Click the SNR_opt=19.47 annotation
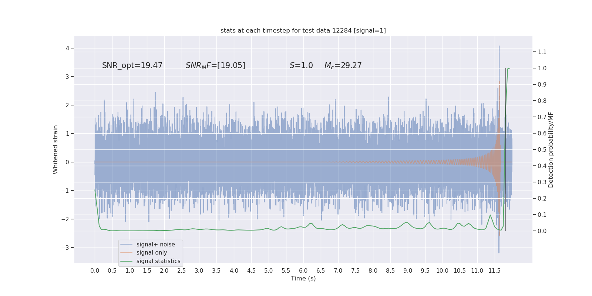This screenshot has width=592, height=296. (x=132, y=65)
